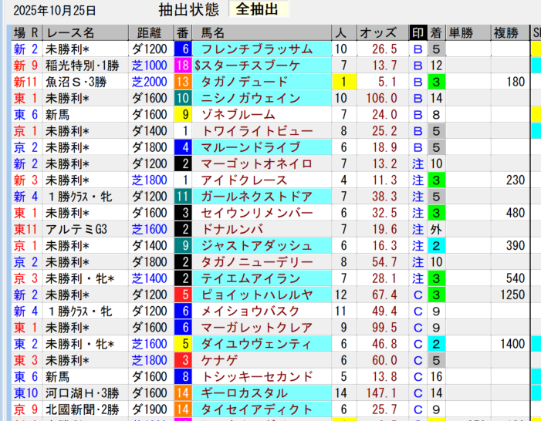Viewport: 541px width, 421px height.
Task: Click the 全抽出 extraction state field
Action: point(259,9)
